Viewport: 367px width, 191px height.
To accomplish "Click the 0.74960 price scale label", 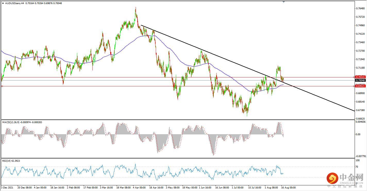I will click(360, 25).
